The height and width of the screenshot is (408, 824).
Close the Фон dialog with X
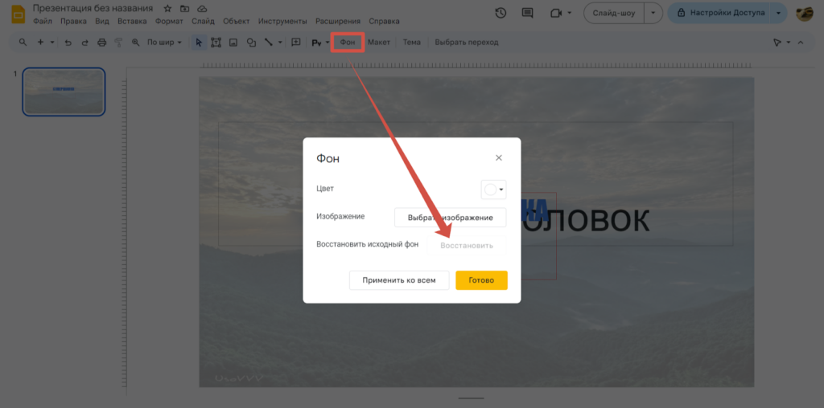click(x=499, y=158)
